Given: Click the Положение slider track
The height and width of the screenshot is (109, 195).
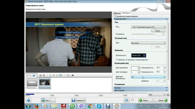Looking at the screenshot, I should coord(143,34).
